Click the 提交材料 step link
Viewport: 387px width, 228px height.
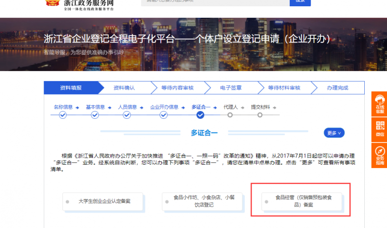pos(259,107)
